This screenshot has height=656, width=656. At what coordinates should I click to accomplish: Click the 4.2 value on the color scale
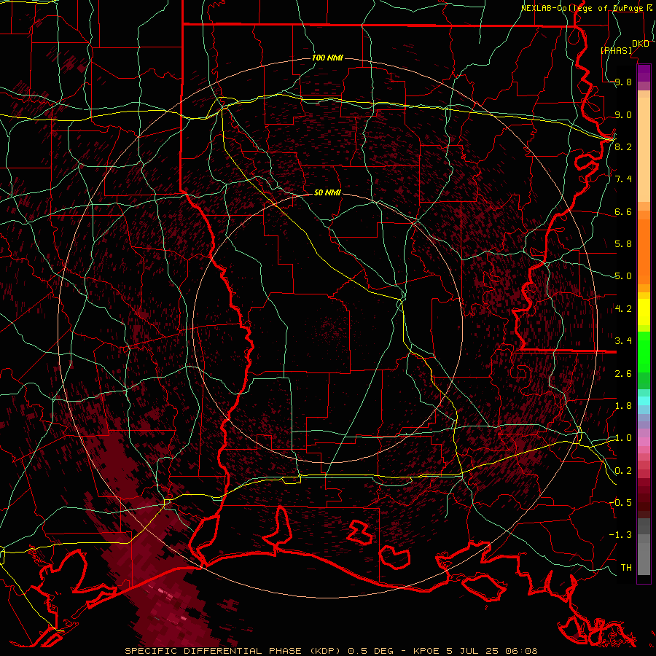[622, 309]
